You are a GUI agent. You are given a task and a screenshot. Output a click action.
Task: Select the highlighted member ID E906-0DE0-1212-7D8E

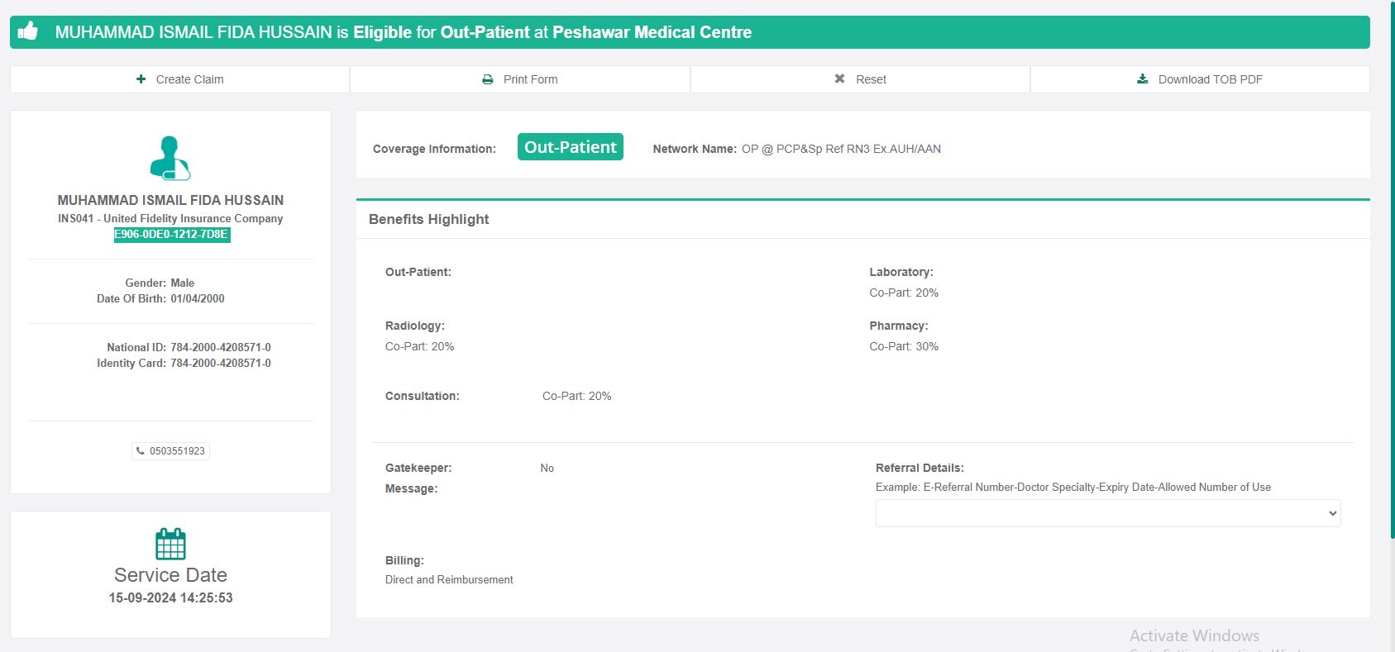click(171, 235)
